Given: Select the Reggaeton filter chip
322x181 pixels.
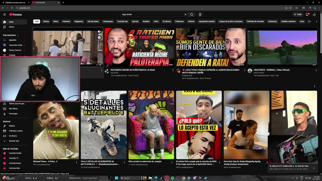Looking at the screenshot, I should coord(79,21).
